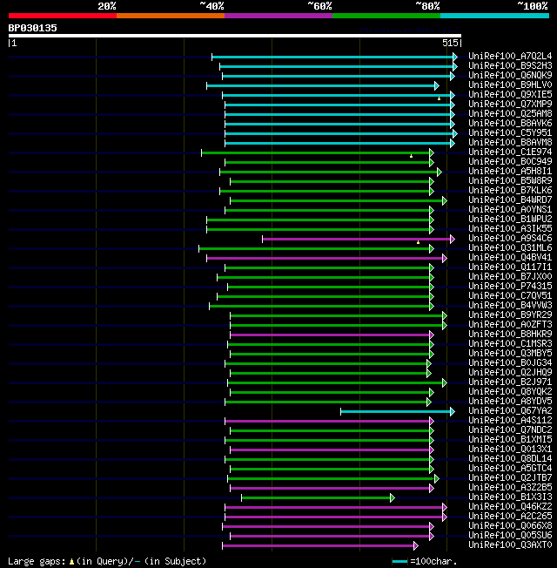Click the 515 end-position label of the query

click(450, 43)
